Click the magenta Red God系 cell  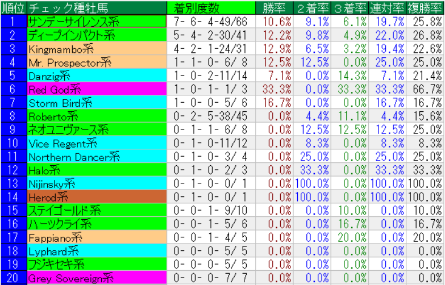[x=97, y=89]
